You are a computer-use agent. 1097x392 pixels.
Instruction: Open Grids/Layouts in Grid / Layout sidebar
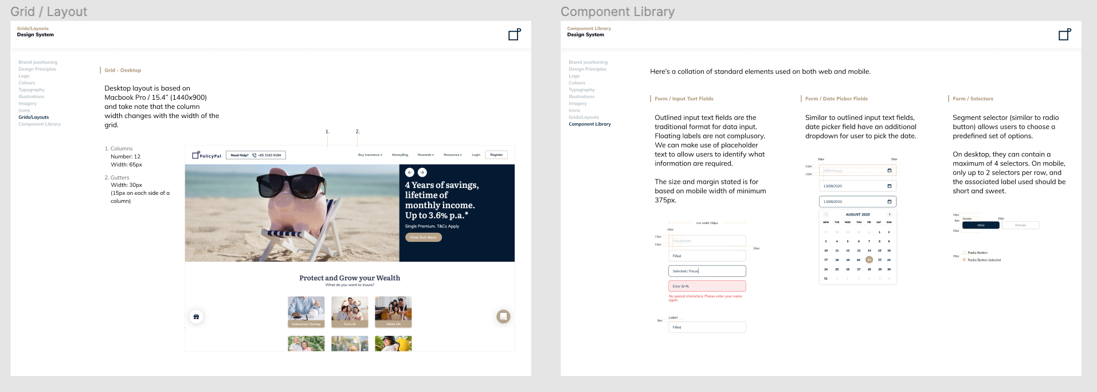[x=34, y=117]
